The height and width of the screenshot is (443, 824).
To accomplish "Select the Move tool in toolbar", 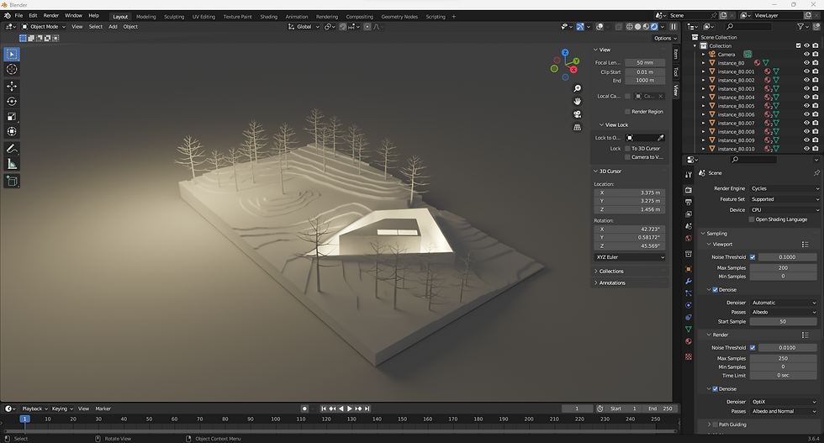I will pyautogui.click(x=12, y=86).
